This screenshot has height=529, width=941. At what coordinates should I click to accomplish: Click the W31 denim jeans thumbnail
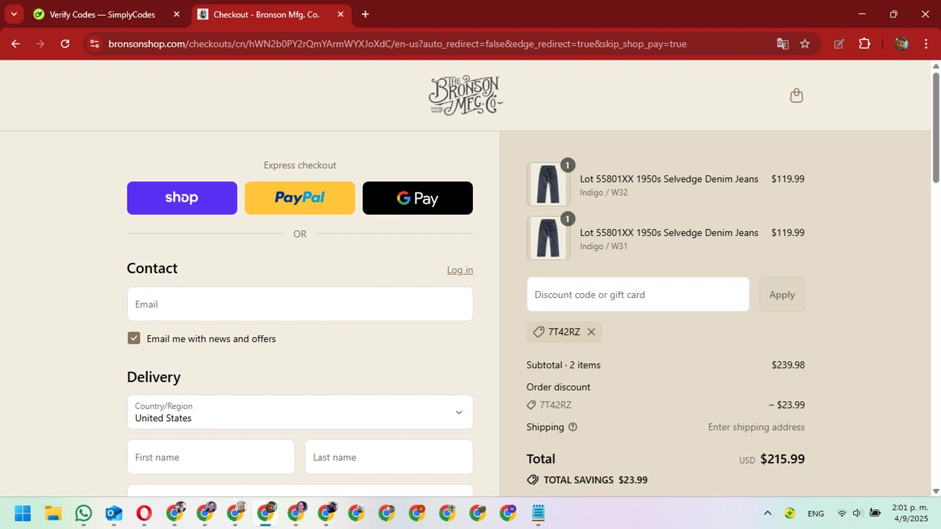click(x=548, y=238)
